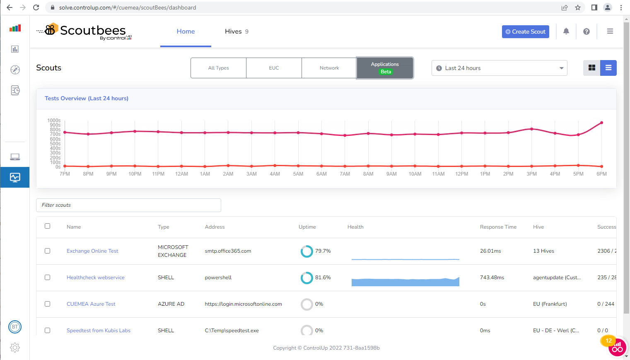Check the Exchange Online Test row checkbox
Screen dimensions: 630x360
coord(47,251)
